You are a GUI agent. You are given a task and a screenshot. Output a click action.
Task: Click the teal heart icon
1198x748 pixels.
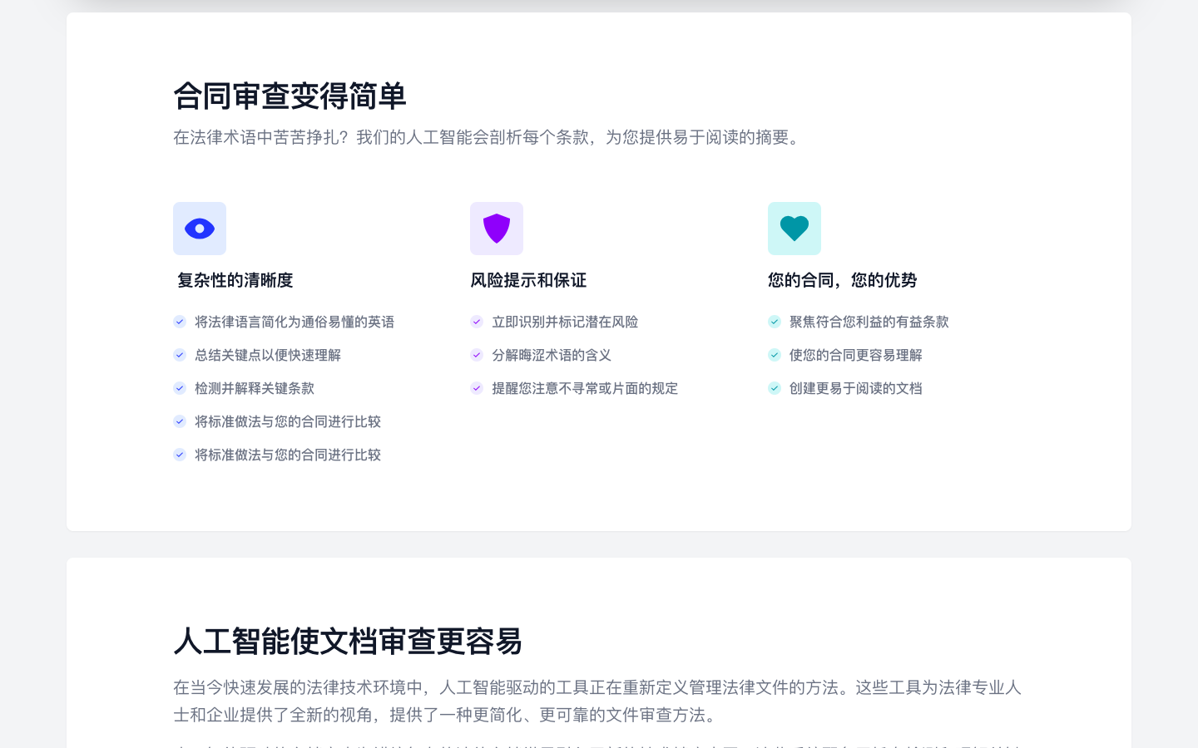pyautogui.click(x=794, y=229)
